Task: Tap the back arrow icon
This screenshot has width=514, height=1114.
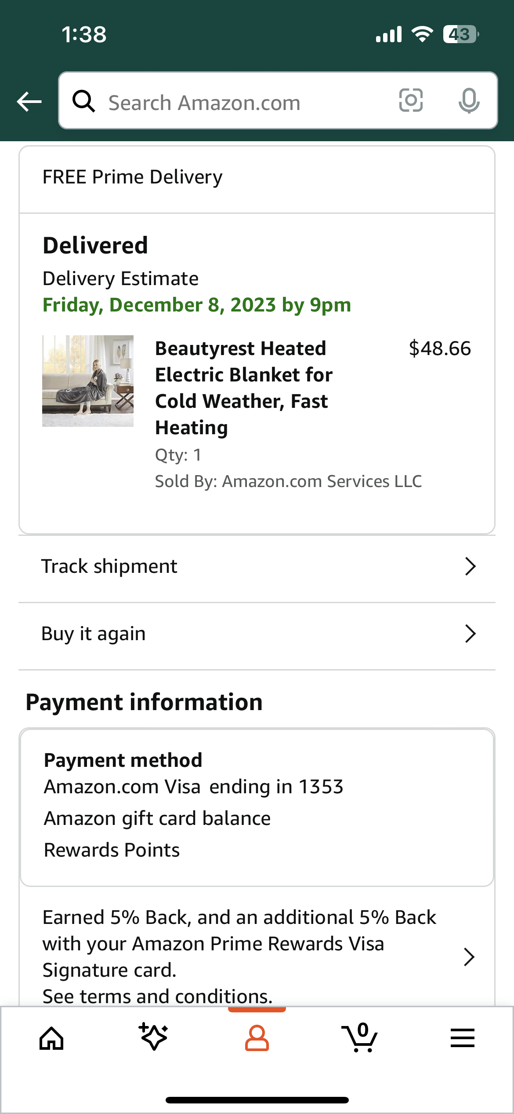Action: click(x=29, y=102)
